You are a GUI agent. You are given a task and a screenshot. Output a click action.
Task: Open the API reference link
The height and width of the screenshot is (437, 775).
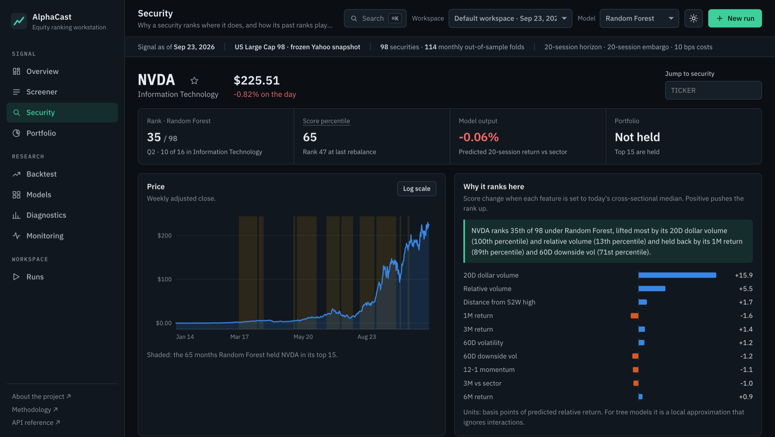36,422
